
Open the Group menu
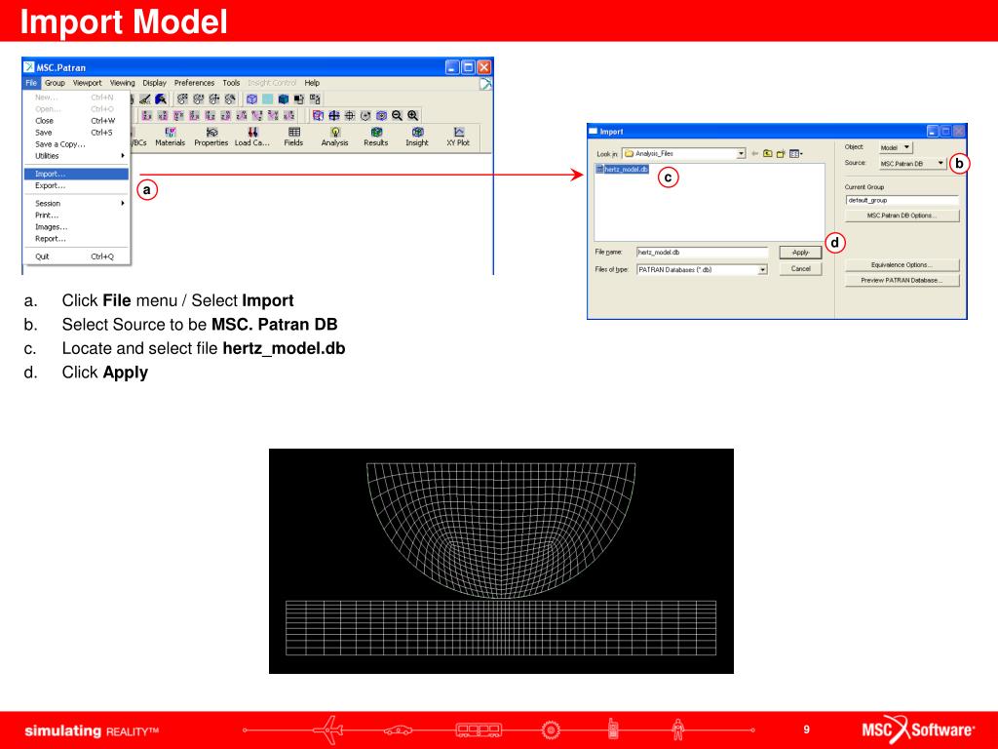coord(55,83)
